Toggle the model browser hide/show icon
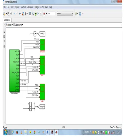124x137 pixels. [4, 25]
